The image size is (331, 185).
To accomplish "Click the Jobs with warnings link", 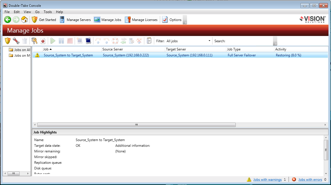I will pyautogui.click(x=267, y=180).
